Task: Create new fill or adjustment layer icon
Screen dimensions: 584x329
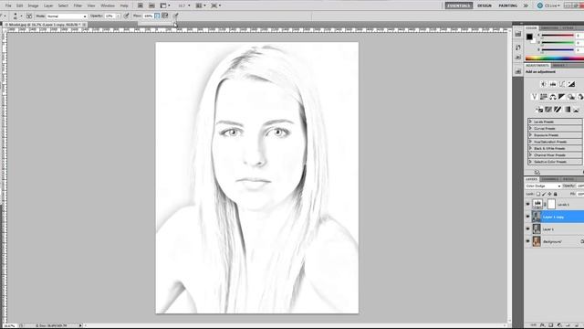Action: [559, 325]
